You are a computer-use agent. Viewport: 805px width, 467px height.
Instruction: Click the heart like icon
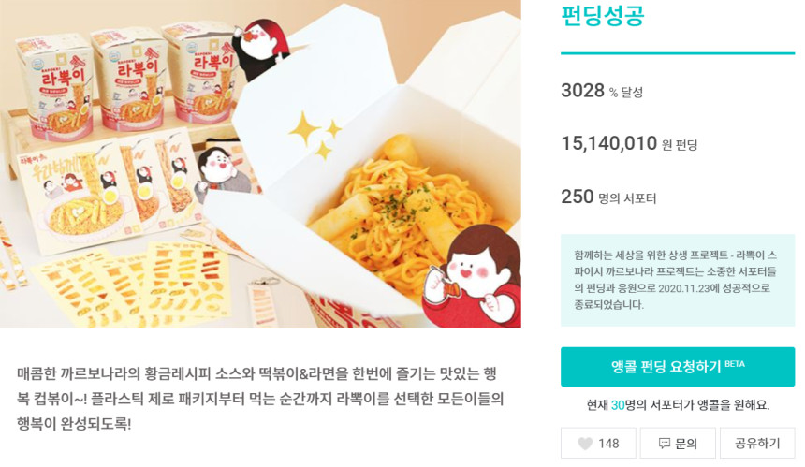[585, 444]
